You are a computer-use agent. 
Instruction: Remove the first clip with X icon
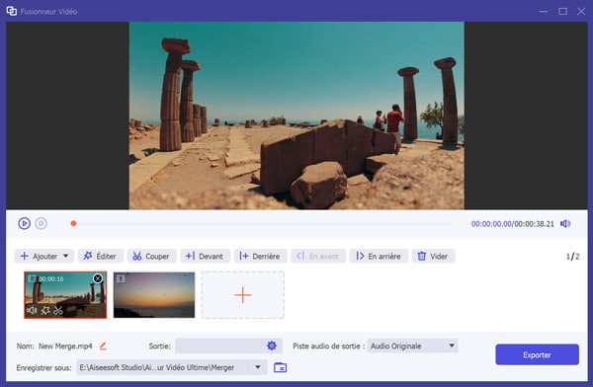(98, 278)
